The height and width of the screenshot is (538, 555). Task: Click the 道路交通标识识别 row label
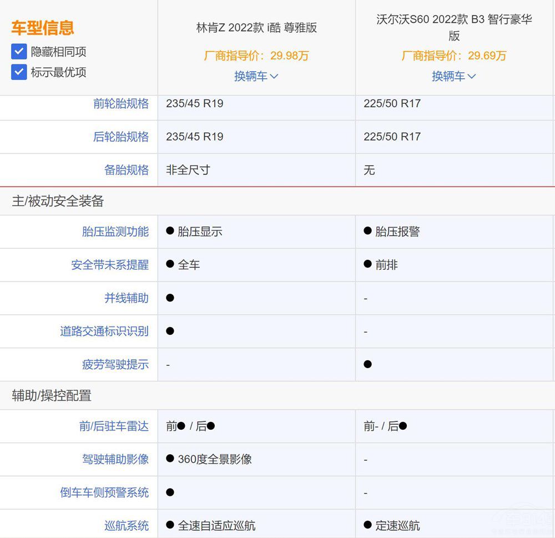[x=104, y=331]
